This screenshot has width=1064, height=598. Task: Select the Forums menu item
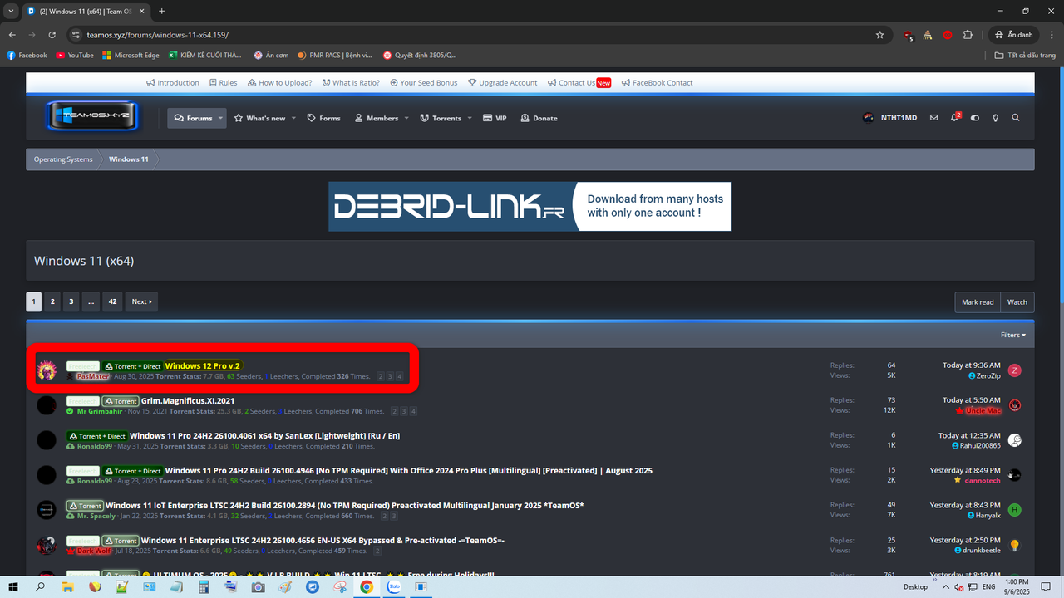pos(193,118)
